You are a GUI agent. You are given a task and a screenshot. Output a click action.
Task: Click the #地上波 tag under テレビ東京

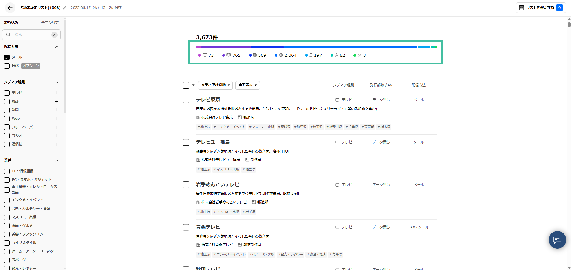tap(204, 127)
